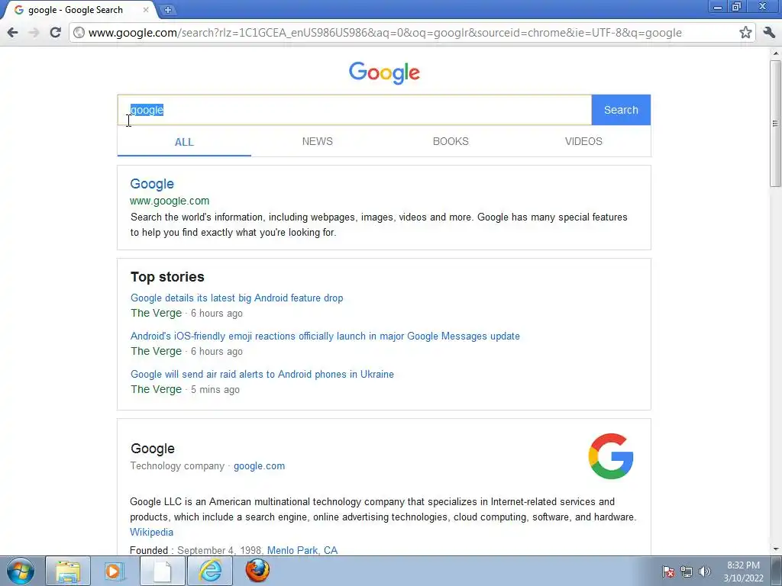Click the Google heading in knowledge panel
This screenshot has width=782, height=586.
153,449
